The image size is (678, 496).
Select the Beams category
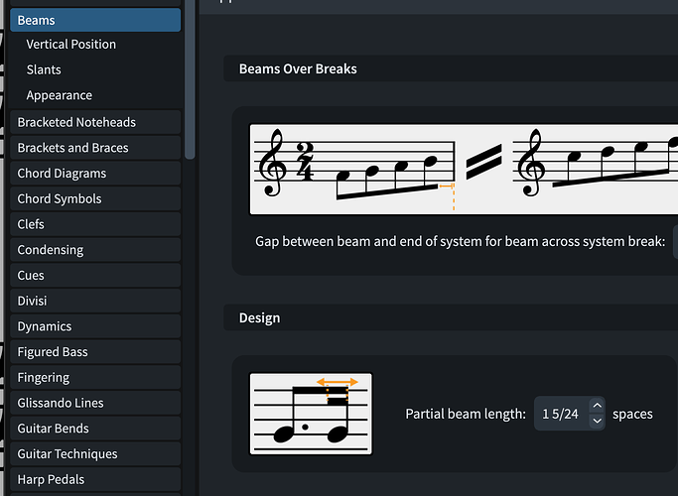click(95, 20)
